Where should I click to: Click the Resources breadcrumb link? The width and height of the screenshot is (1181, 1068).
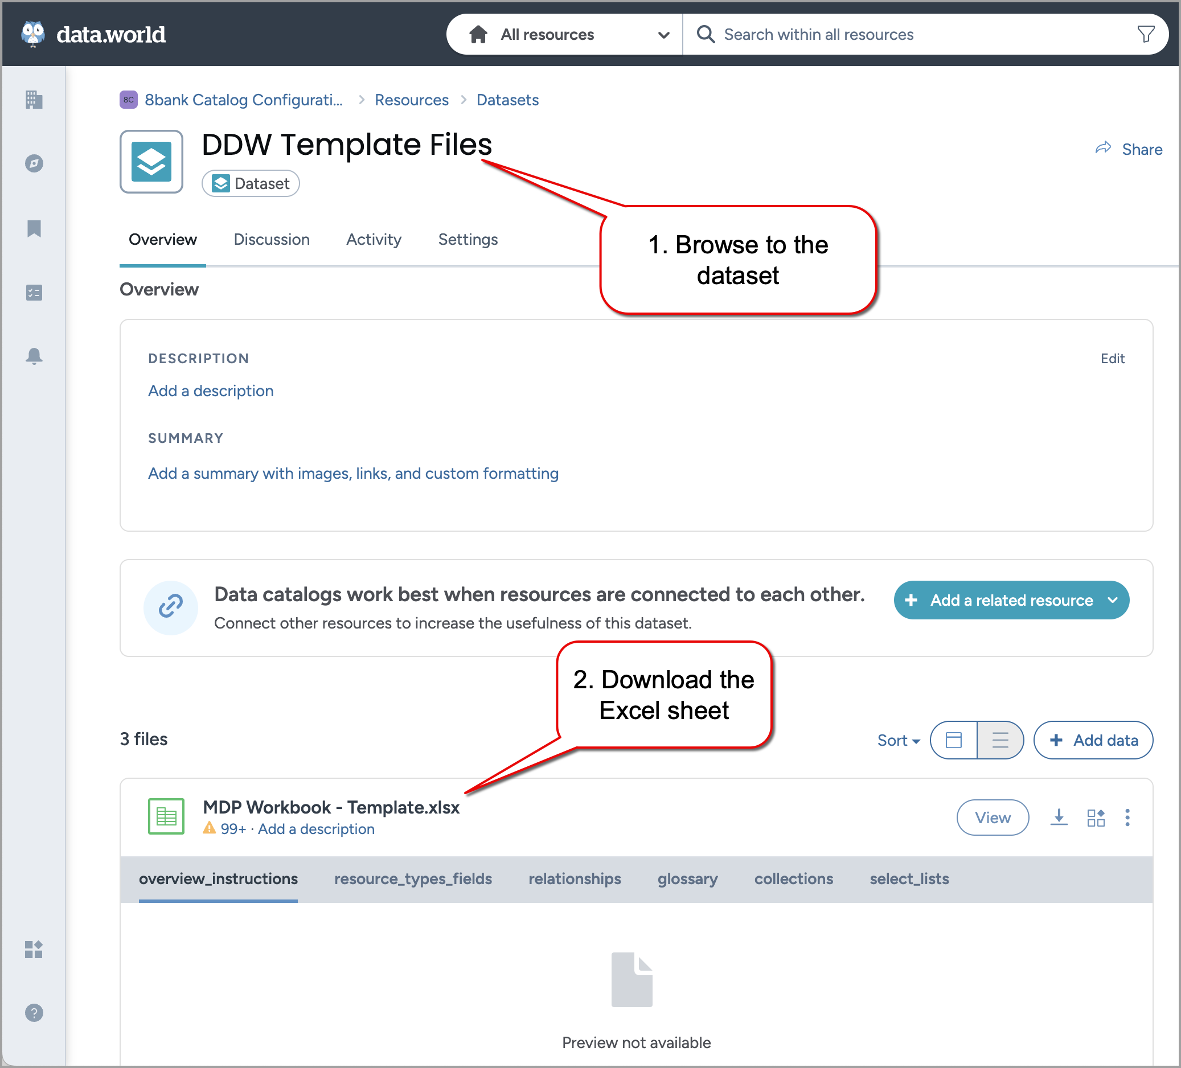pyautogui.click(x=411, y=100)
